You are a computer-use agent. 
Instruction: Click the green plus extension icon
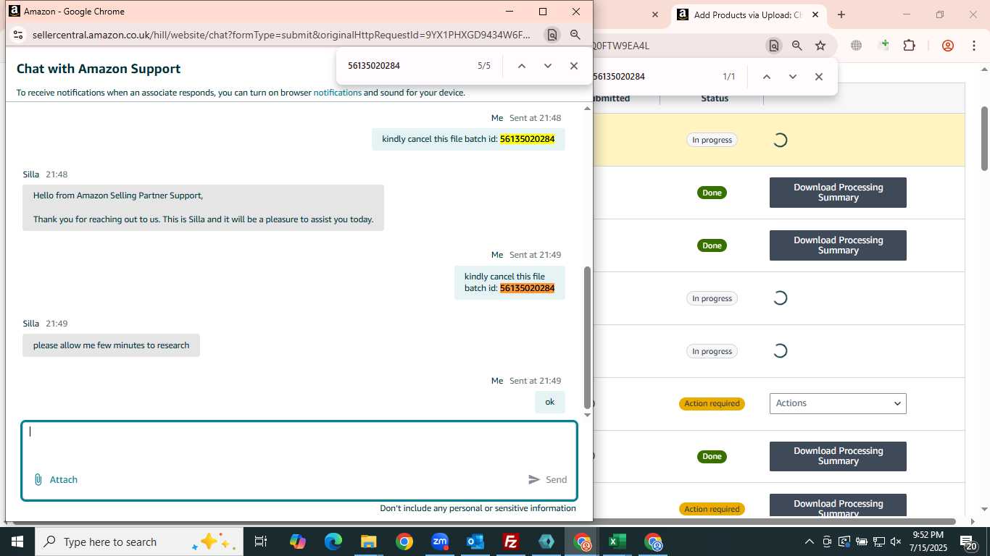[x=883, y=46]
